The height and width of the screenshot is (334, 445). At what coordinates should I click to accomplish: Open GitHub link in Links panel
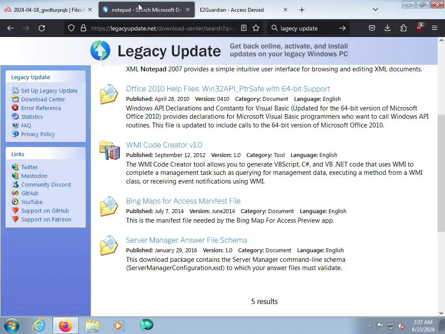point(30,194)
